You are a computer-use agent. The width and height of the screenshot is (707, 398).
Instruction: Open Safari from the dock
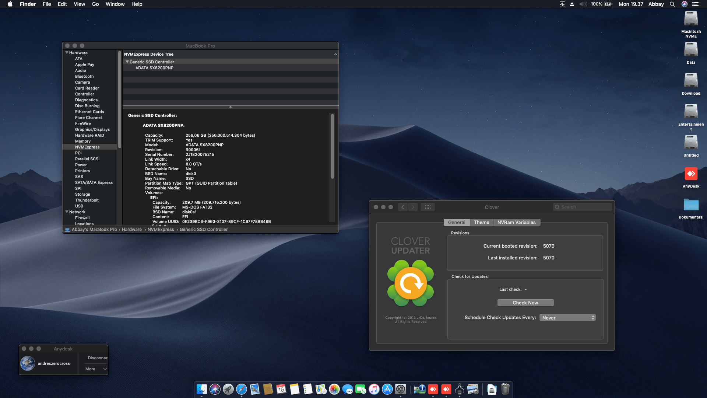242,389
